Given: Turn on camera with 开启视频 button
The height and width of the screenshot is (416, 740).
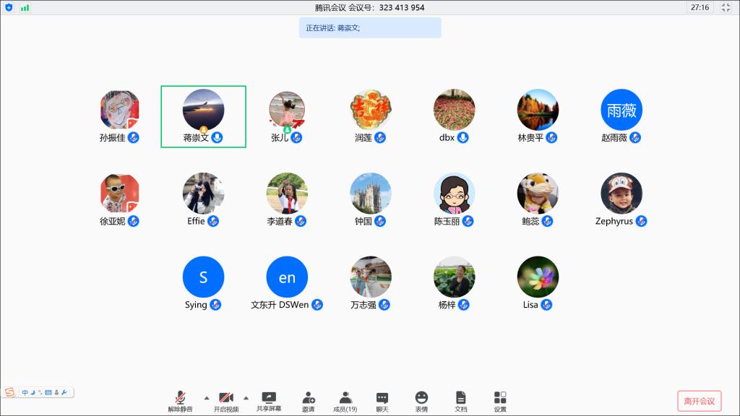Looking at the screenshot, I should pyautogui.click(x=226, y=398).
